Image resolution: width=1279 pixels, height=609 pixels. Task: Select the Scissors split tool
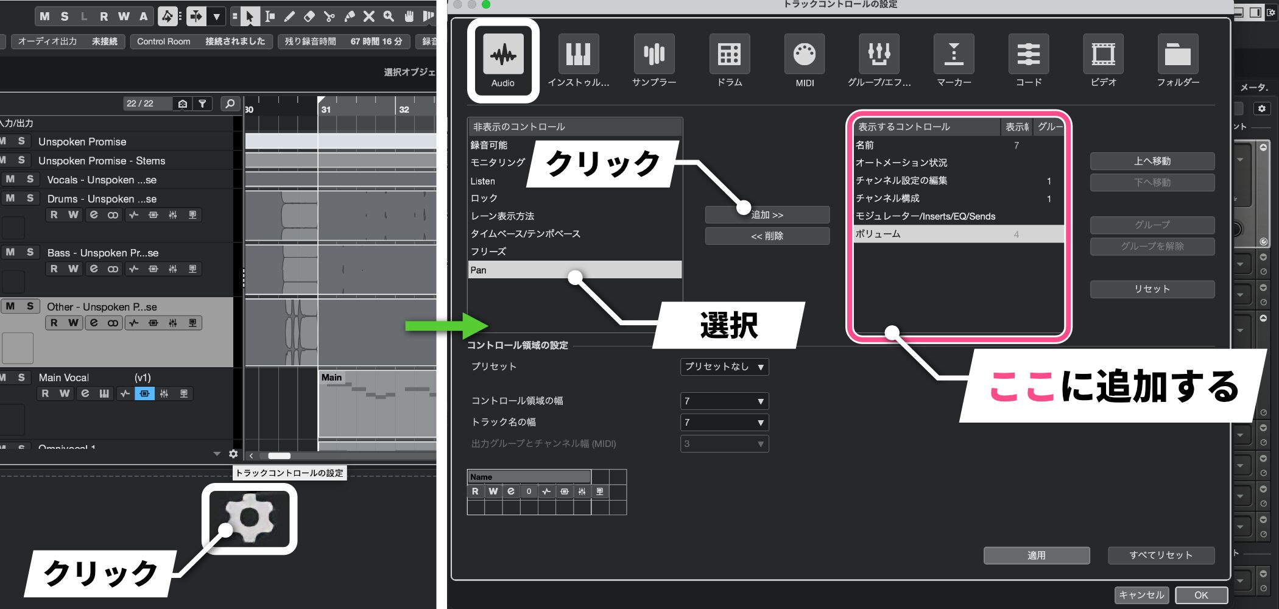(x=329, y=16)
